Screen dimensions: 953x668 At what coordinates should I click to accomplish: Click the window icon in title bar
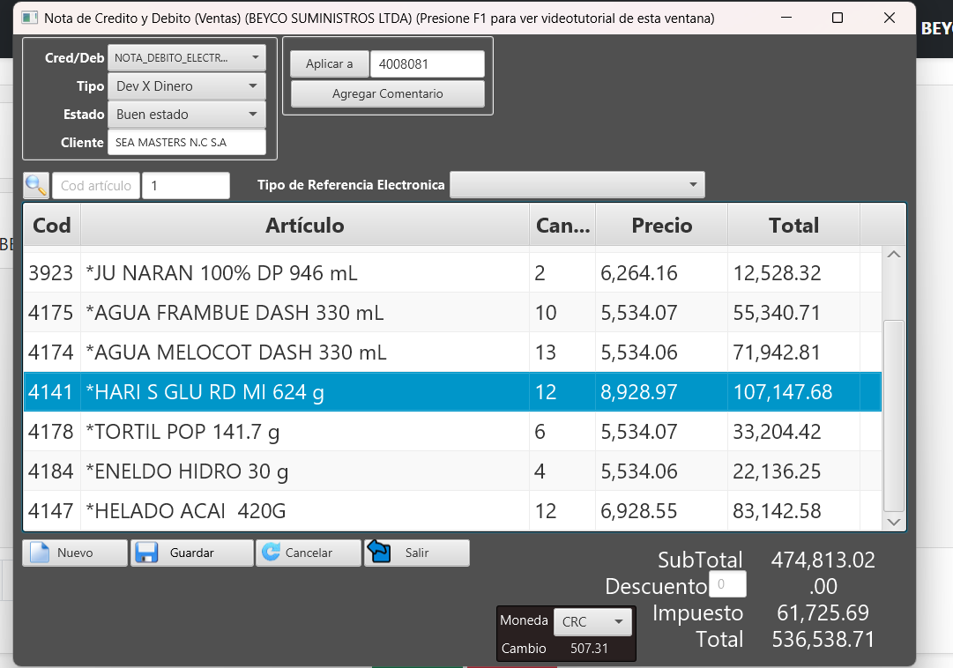[30, 18]
